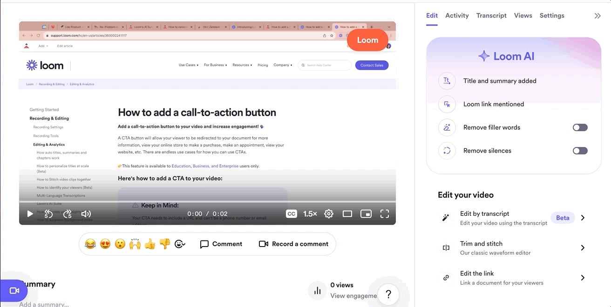611x307 pixels.
Task: React with the laughing emoji
Action: tap(90, 244)
